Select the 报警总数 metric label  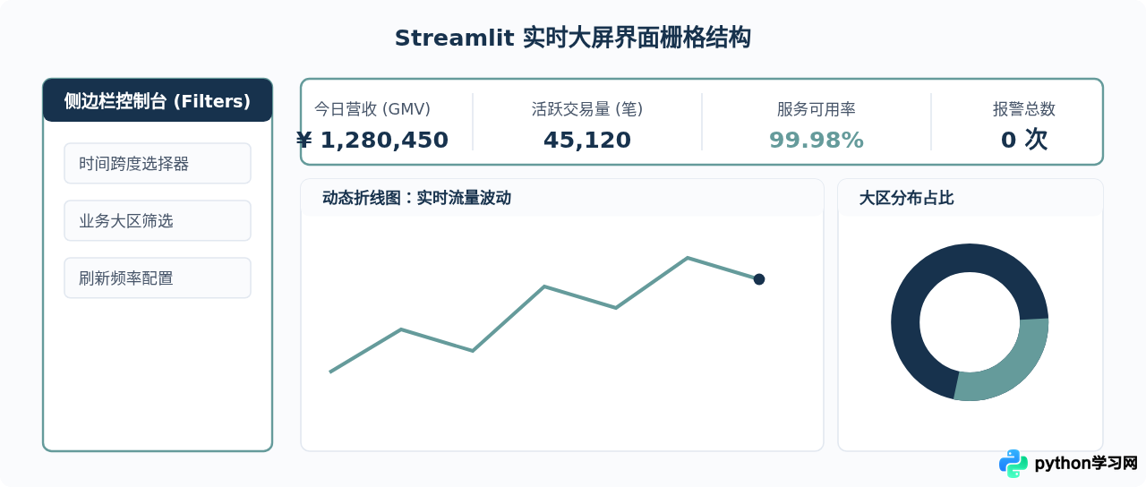click(1024, 109)
